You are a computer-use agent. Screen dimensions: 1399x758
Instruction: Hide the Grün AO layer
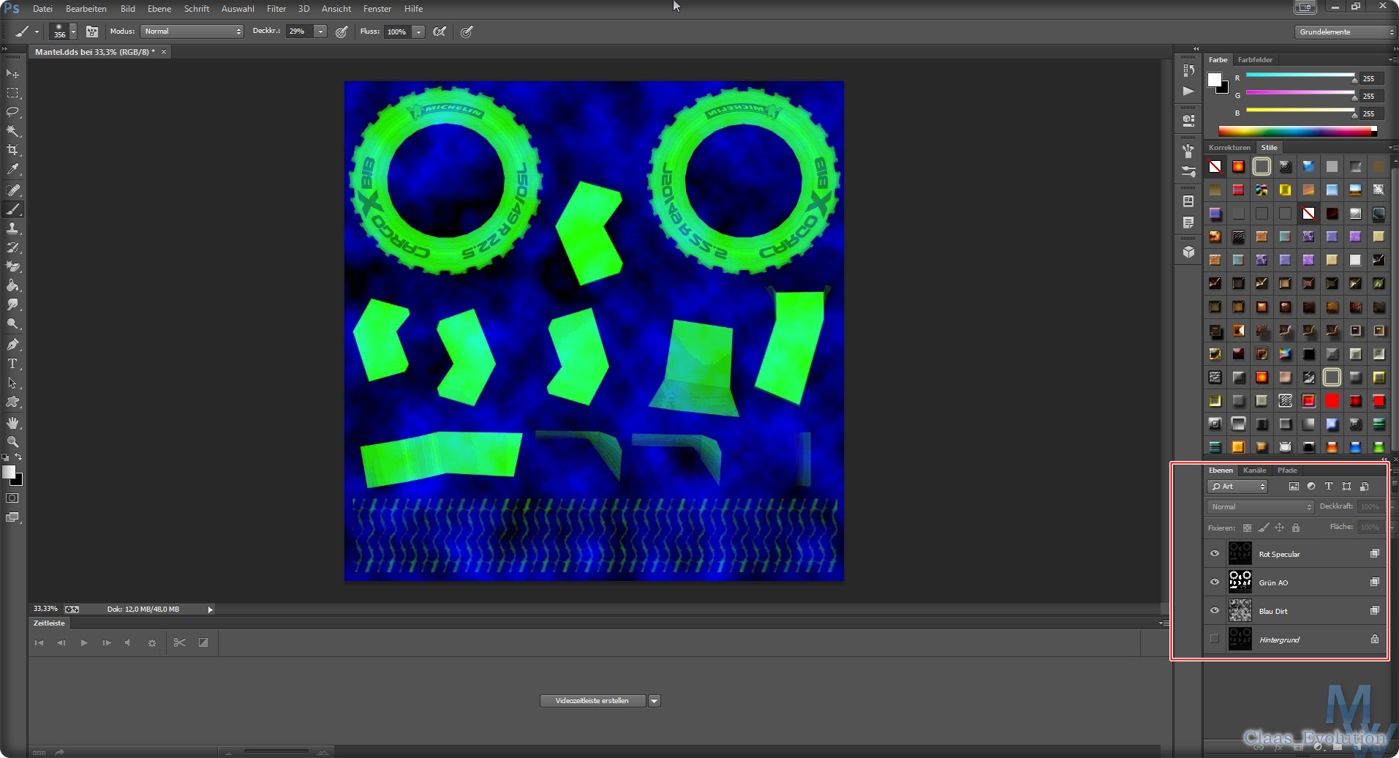[x=1215, y=582]
